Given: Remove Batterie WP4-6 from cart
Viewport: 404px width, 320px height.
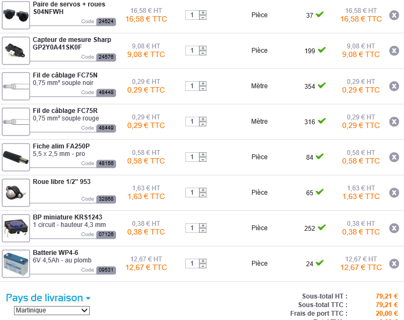Looking at the screenshot, I should pos(394,264).
